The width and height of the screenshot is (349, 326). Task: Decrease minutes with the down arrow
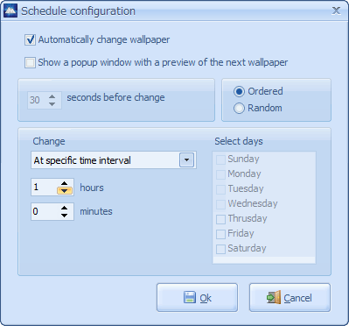click(x=64, y=216)
